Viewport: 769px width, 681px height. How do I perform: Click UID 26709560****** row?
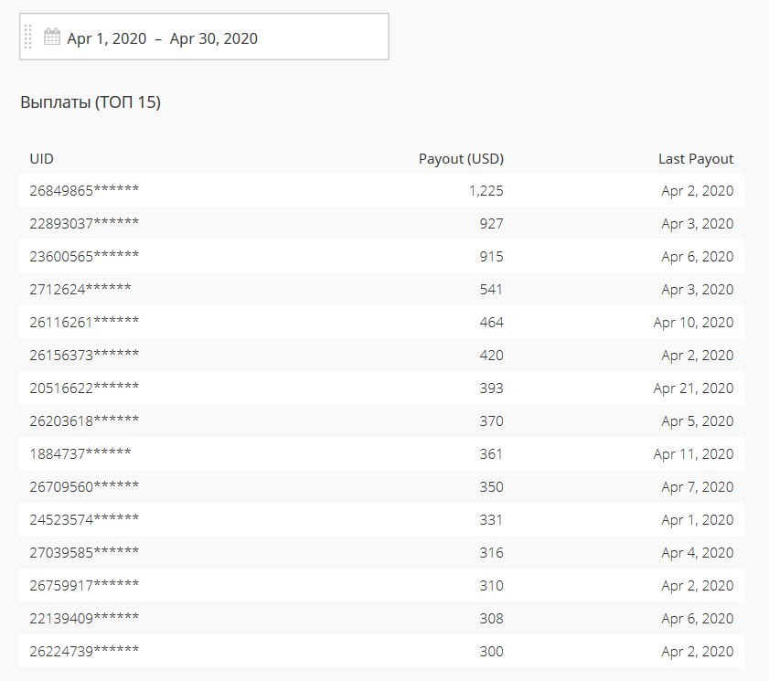pos(84,487)
